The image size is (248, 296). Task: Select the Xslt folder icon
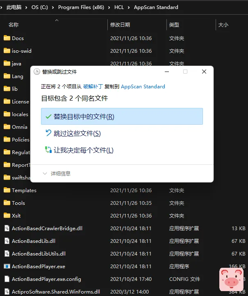click(x=7, y=215)
